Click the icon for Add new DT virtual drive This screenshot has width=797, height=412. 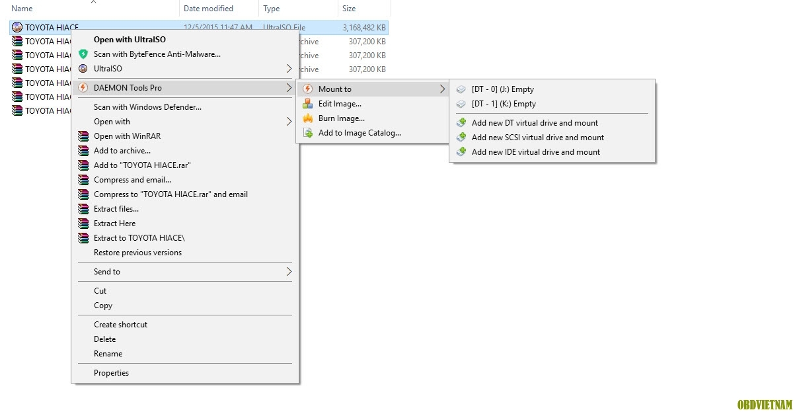tap(461, 123)
